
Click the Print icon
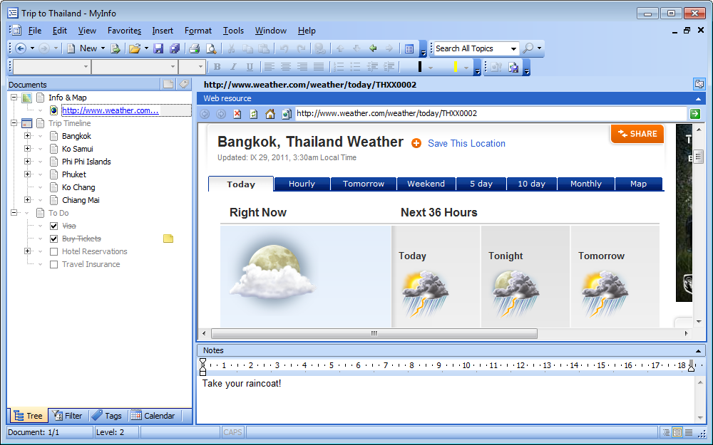pos(194,48)
